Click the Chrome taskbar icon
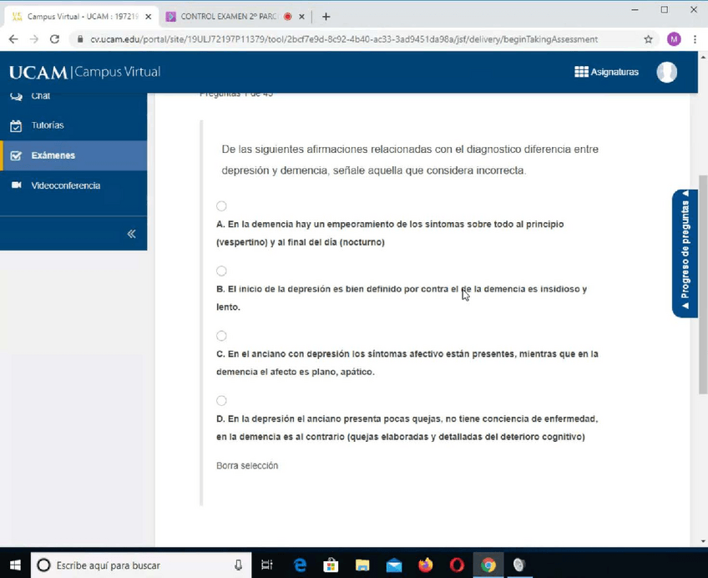The image size is (708, 578). click(488, 565)
